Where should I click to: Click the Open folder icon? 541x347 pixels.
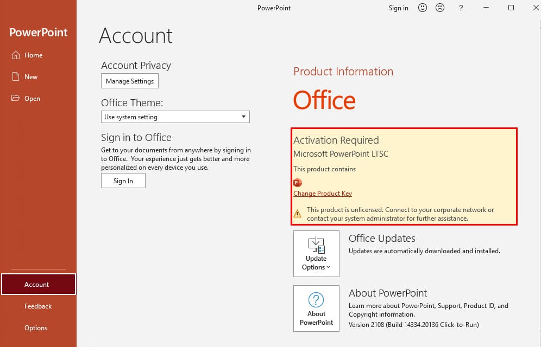[x=16, y=99]
